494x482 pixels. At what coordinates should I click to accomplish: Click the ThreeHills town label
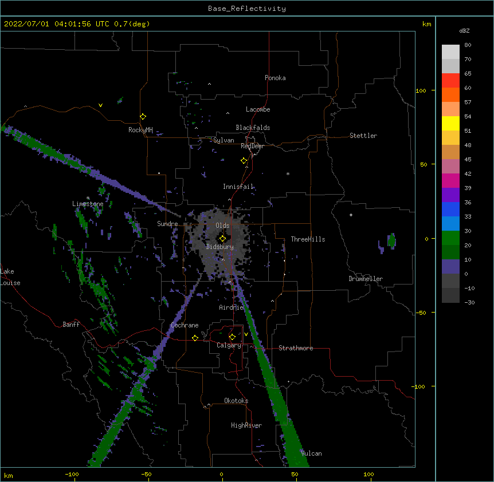click(x=308, y=239)
